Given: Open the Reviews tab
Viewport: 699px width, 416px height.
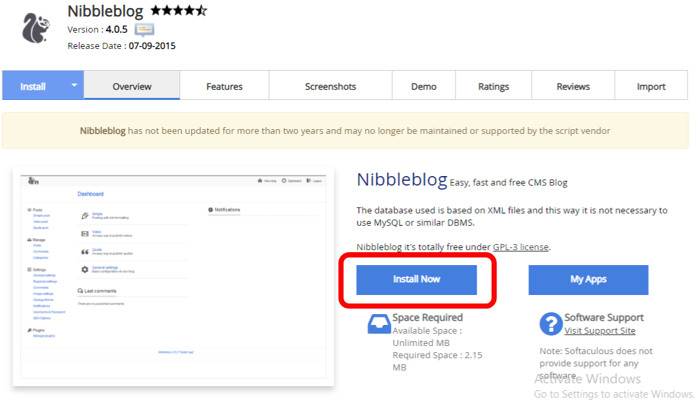Looking at the screenshot, I should (573, 86).
